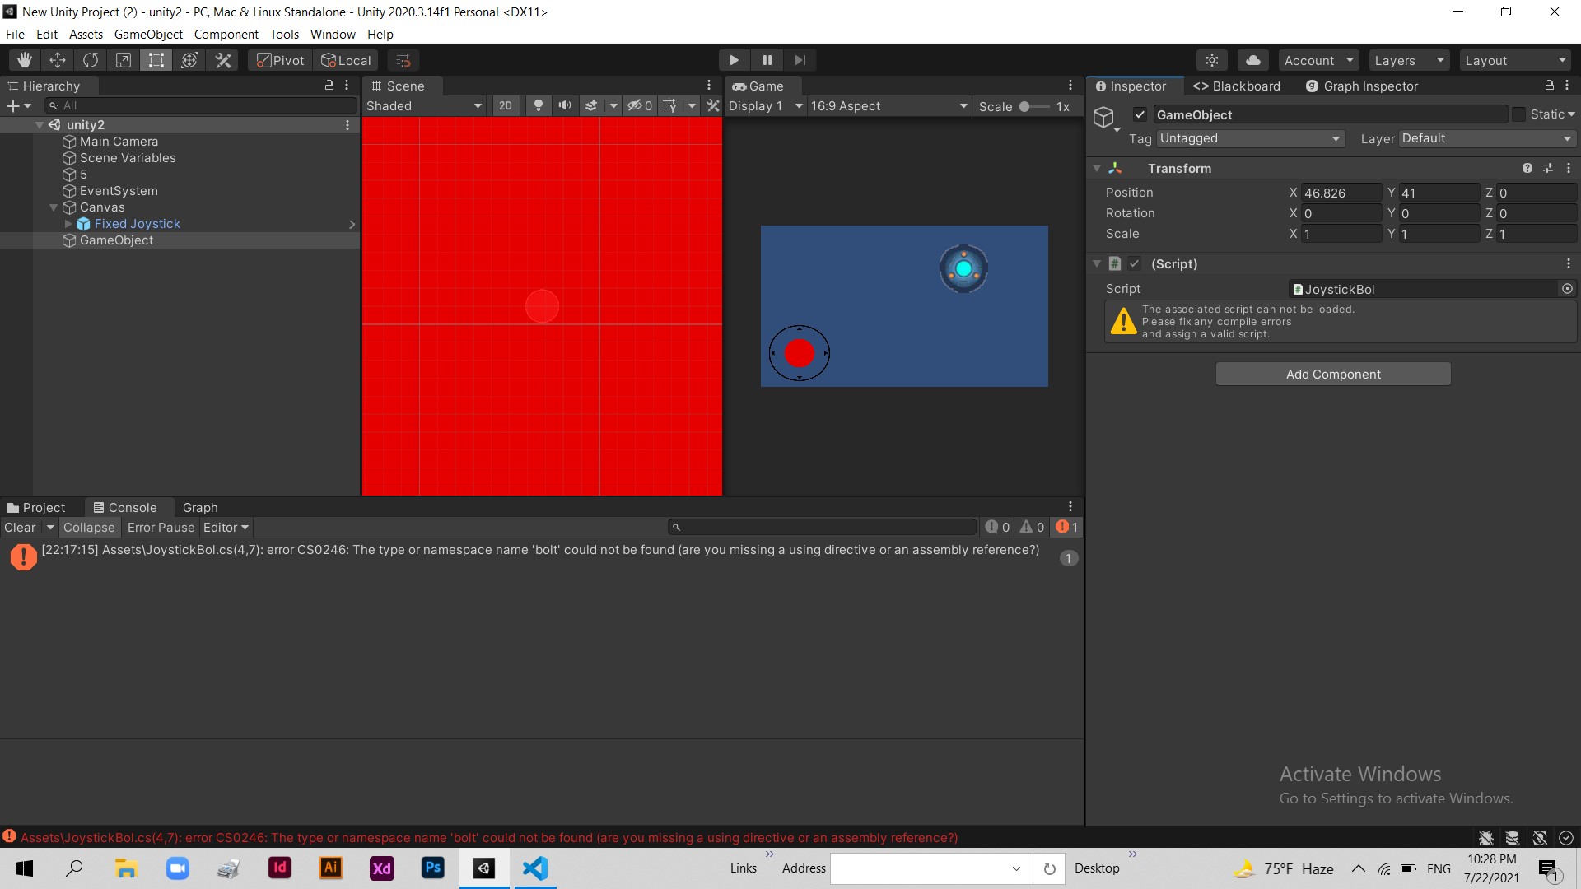The width and height of the screenshot is (1581, 889).
Task: Check the Static checkbox
Action: [1519, 115]
